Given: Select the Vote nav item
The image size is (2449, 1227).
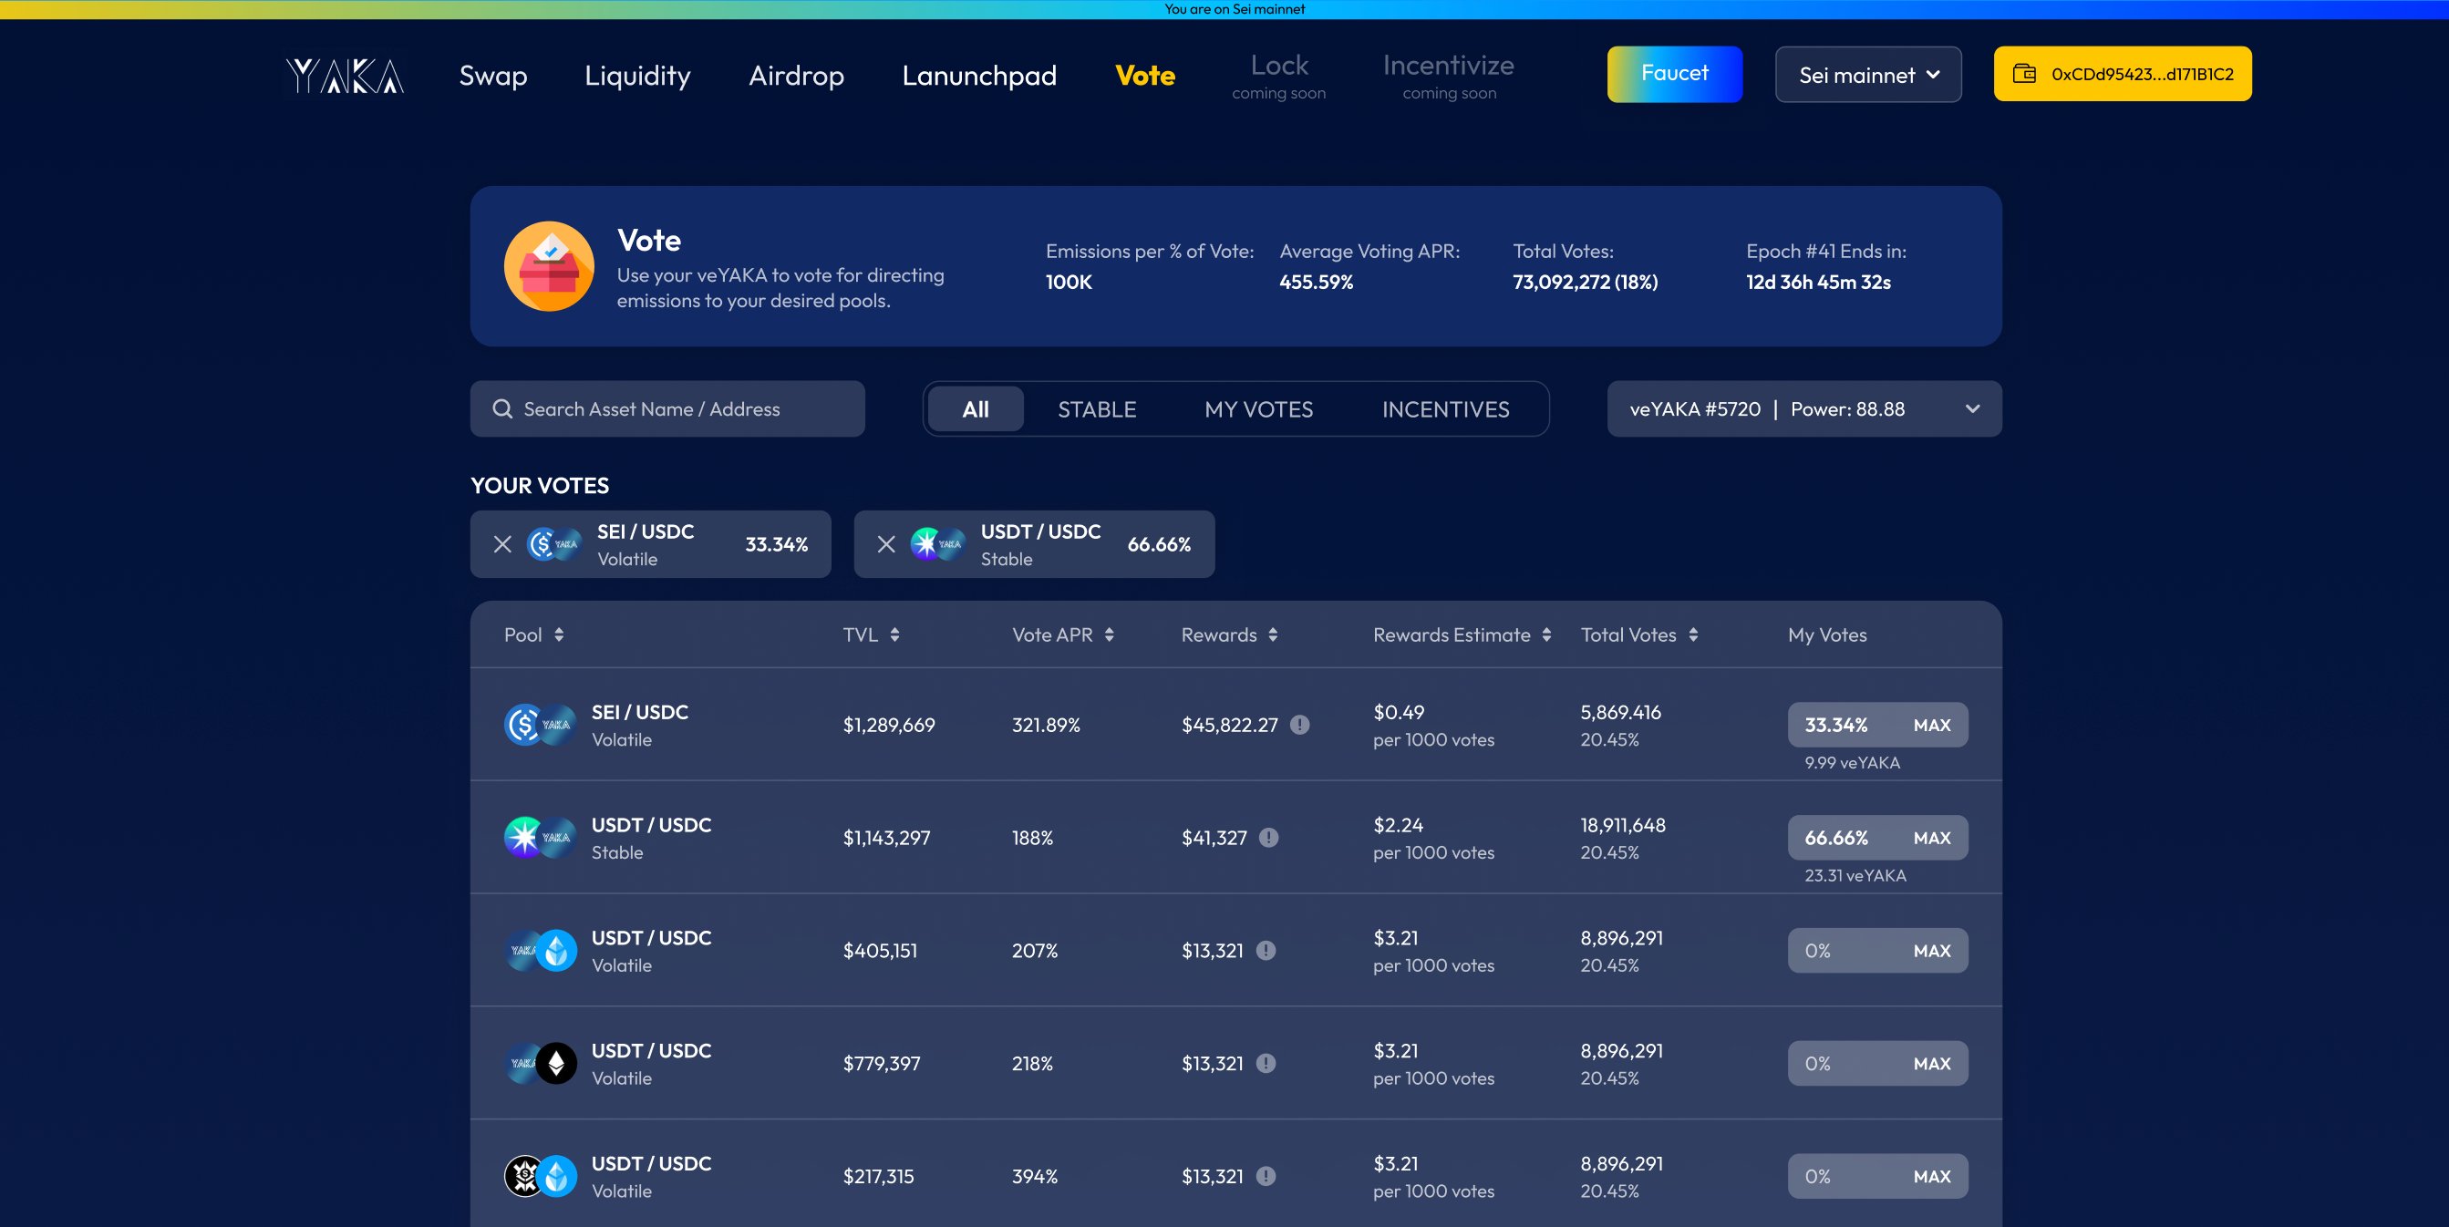Looking at the screenshot, I should (x=1143, y=75).
